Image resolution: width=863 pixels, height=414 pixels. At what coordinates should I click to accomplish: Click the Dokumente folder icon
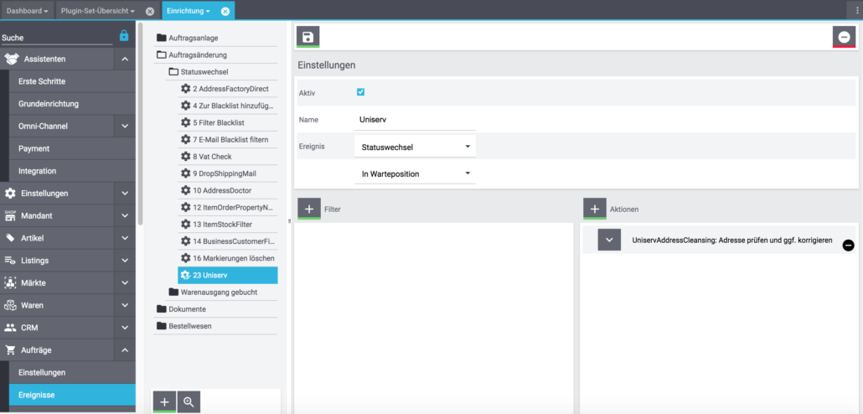point(161,309)
